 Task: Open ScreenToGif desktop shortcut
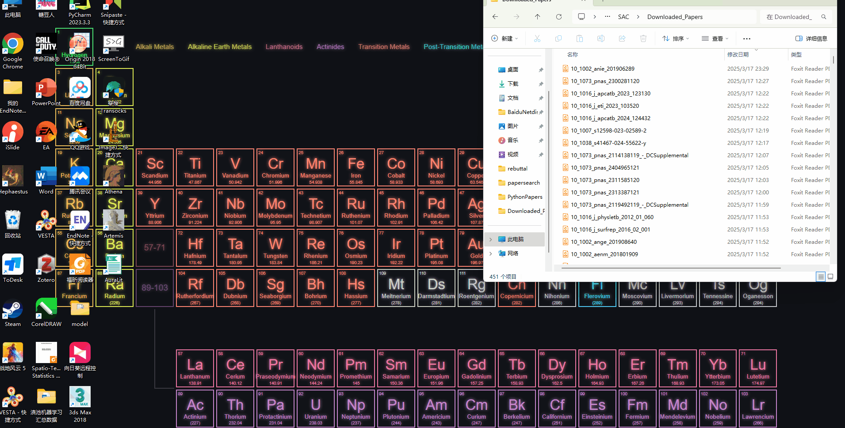[114, 48]
